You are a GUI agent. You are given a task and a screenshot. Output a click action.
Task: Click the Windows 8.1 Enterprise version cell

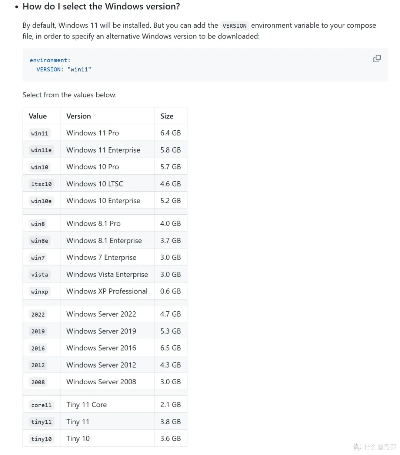[107, 241]
